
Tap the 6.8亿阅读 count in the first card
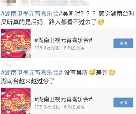tap(74, 48)
